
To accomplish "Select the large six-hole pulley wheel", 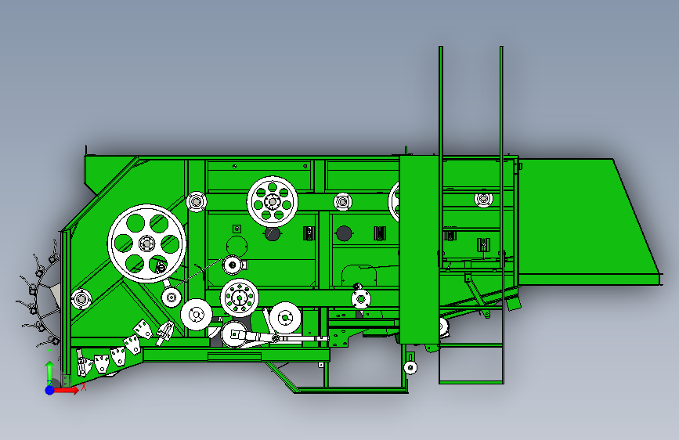I will 146,243.
